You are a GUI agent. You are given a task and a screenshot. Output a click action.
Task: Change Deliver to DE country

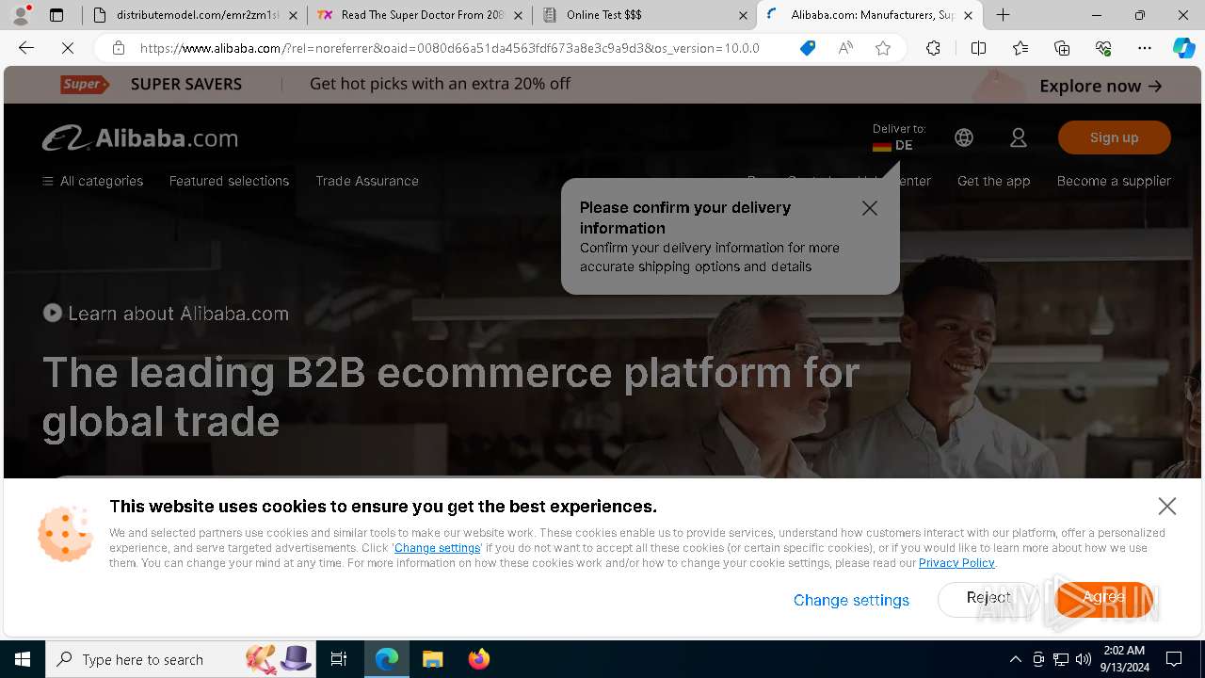tap(898, 137)
